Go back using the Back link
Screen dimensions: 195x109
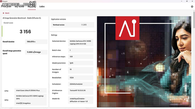click(6, 13)
